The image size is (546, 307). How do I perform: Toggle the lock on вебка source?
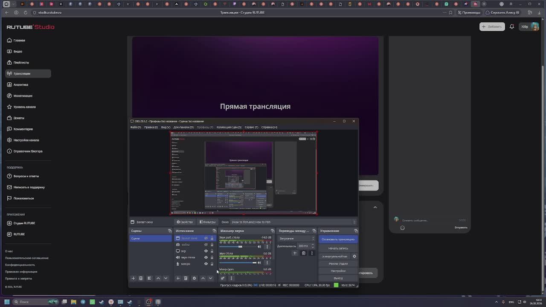(x=212, y=245)
